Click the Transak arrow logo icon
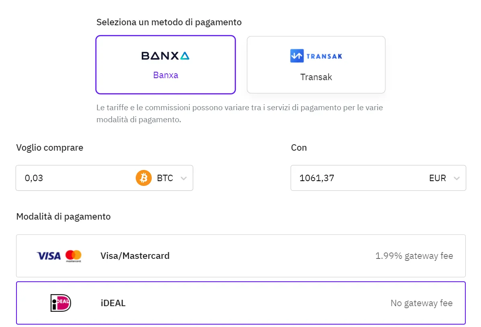This screenshot has height=327, width=481. (297, 56)
